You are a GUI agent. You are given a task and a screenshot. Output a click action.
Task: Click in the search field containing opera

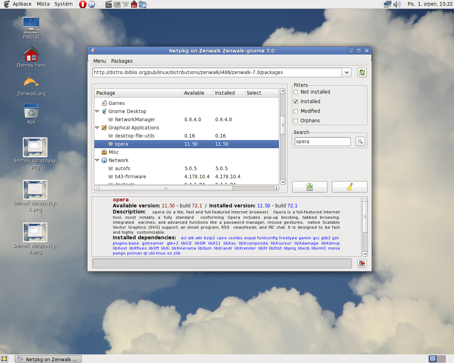[323, 141]
